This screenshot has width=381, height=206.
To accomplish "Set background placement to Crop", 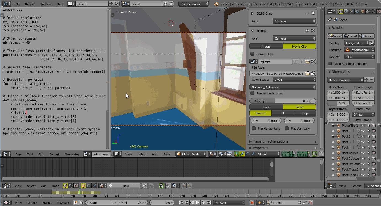I will [x=305, y=113].
